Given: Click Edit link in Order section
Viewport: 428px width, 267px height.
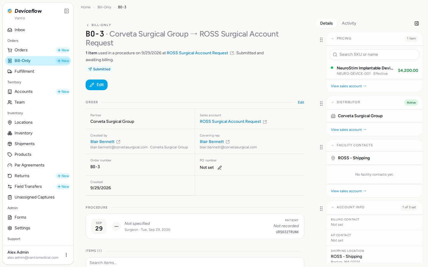Looking at the screenshot, I should tap(301, 102).
